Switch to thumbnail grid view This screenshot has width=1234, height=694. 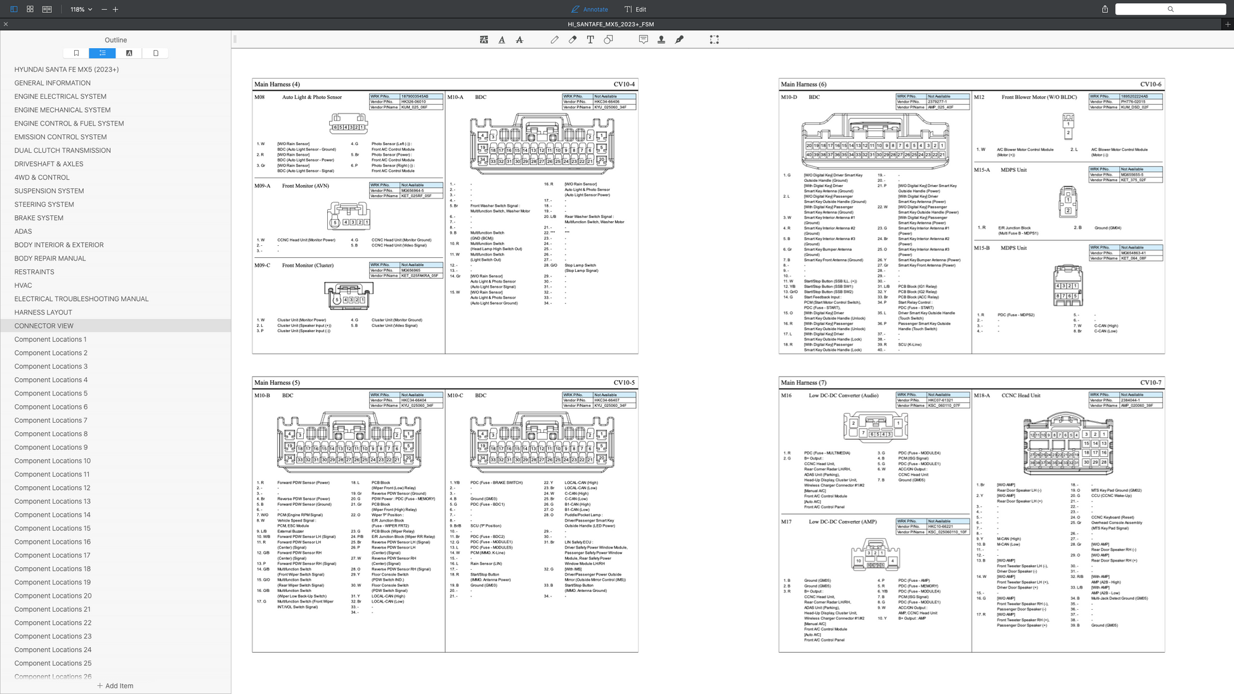(x=30, y=9)
